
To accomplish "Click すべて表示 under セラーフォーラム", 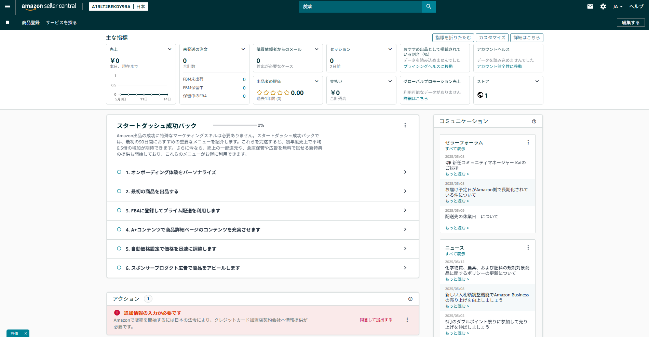I will [455, 149].
